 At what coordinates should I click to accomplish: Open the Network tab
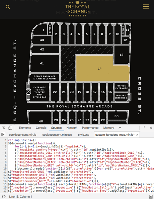[72, 128]
